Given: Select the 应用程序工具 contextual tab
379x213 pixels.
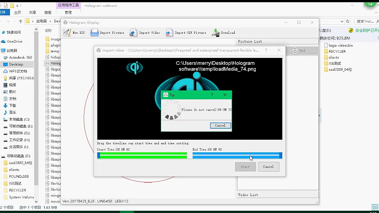Looking at the screenshot, I should pyautogui.click(x=68, y=5).
